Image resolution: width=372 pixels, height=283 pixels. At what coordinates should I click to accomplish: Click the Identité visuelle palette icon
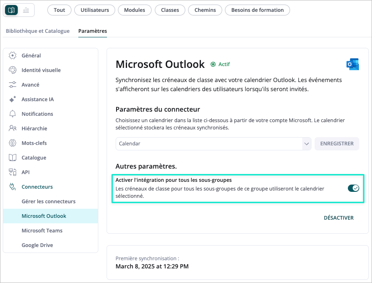(x=13, y=70)
